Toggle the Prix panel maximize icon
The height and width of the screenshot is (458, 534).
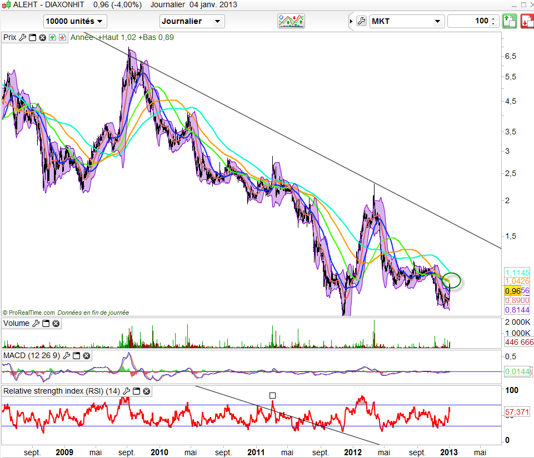pyautogui.click(x=32, y=38)
